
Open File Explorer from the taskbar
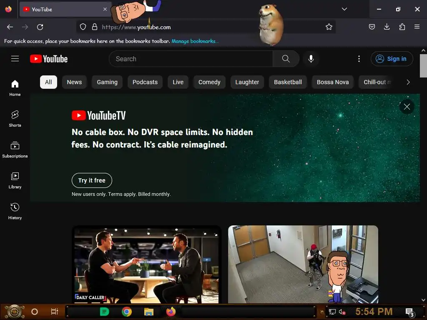[x=149, y=312]
